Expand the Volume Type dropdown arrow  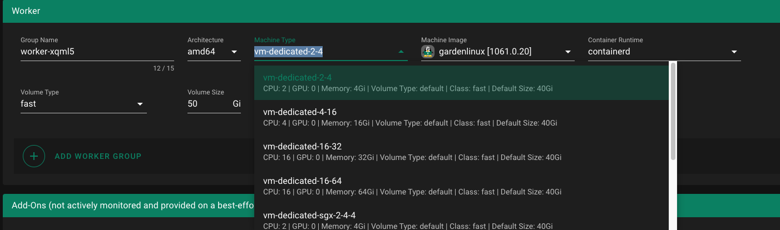(x=140, y=104)
